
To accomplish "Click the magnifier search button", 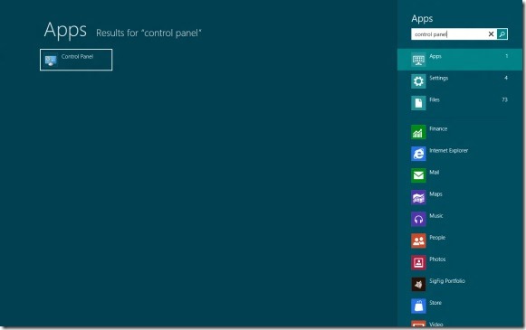I will click(x=502, y=33).
